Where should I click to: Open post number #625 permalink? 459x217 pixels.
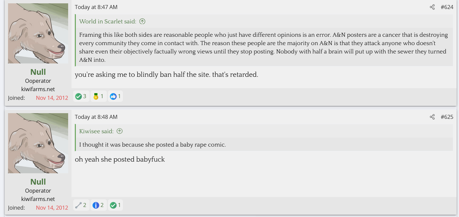click(x=447, y=117)
